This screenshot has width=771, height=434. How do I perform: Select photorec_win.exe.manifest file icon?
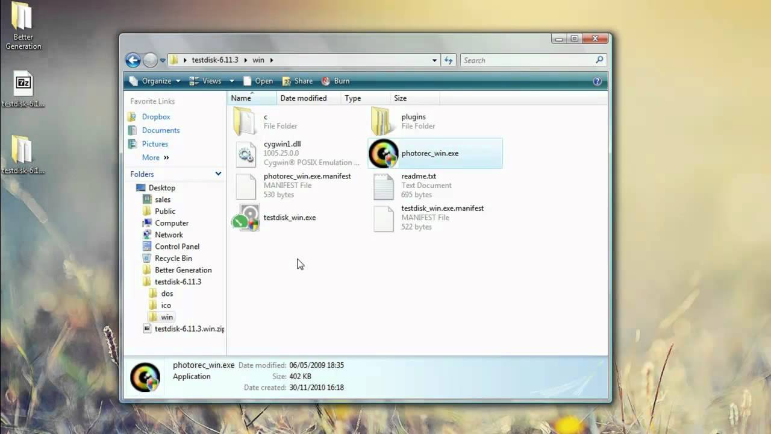pos(245,186)
